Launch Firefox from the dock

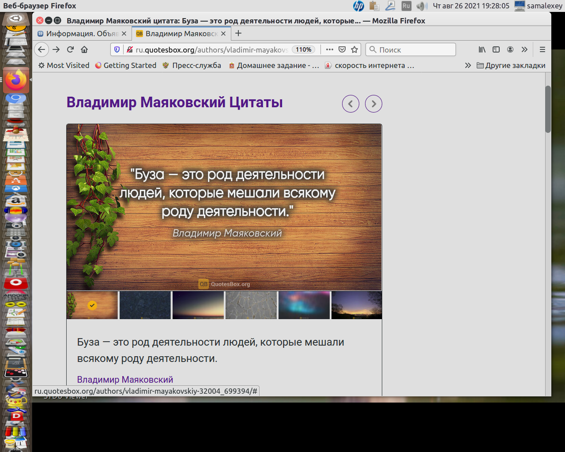coord(16,80)
